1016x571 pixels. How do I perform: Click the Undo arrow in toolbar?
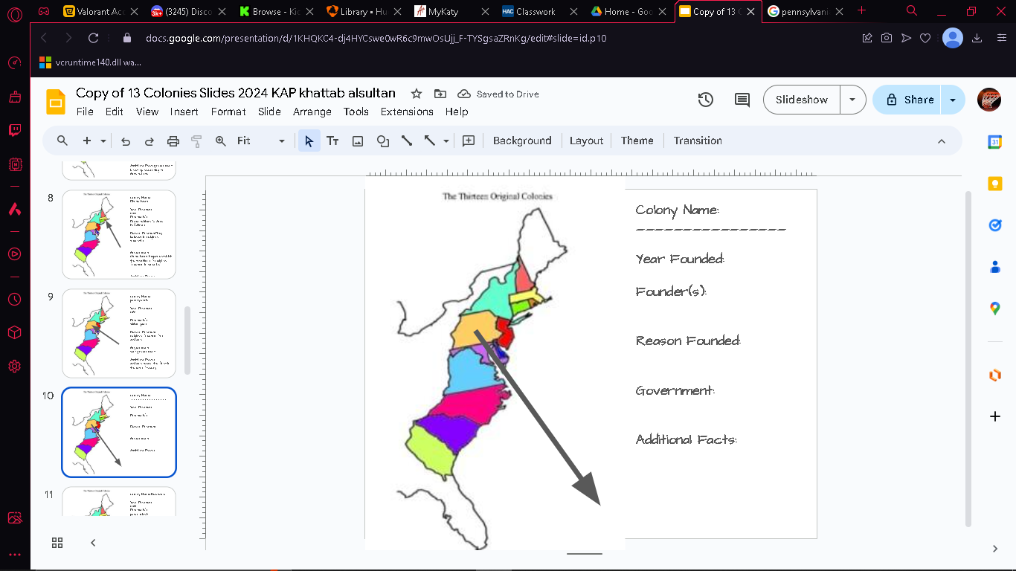(126, 141)
